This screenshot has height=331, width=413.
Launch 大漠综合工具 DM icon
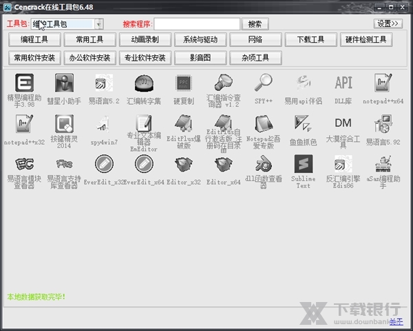tap(343, 123)
